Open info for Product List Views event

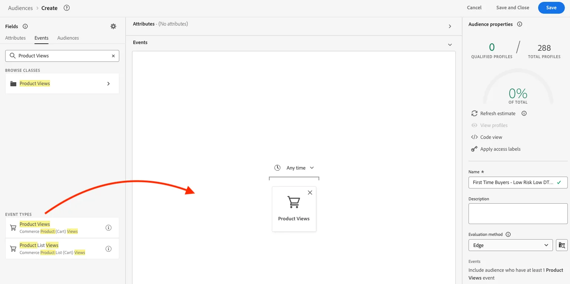coord(109,249)
